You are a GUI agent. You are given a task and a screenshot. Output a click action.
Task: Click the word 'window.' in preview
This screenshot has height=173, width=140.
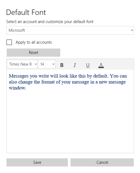18,88
